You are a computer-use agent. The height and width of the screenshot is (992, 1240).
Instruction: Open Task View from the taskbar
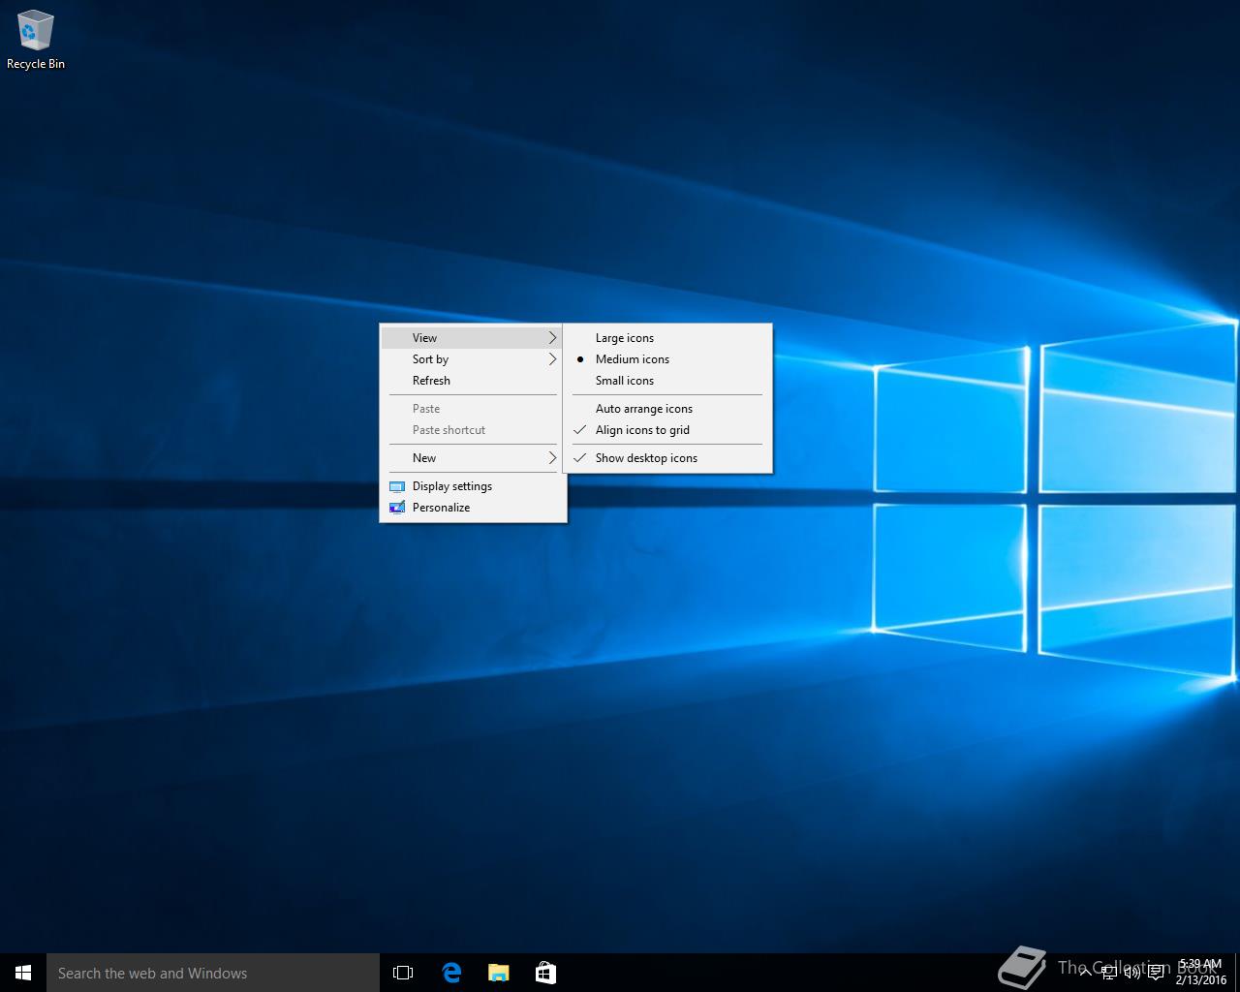pos(403,973)
